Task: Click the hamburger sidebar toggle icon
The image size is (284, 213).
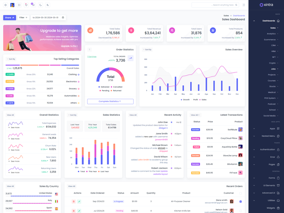Action: point(244,5)
